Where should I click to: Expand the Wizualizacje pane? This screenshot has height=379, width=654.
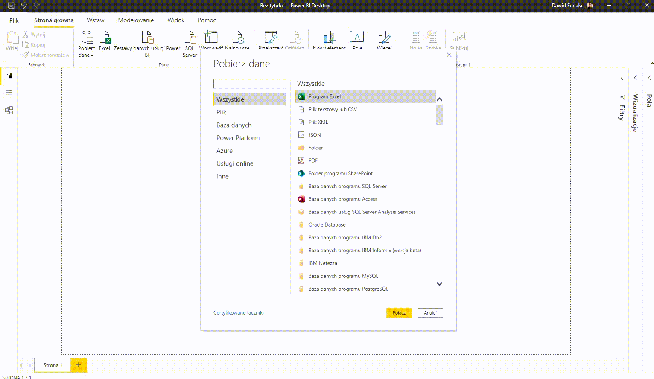click(x=636, y=78)
